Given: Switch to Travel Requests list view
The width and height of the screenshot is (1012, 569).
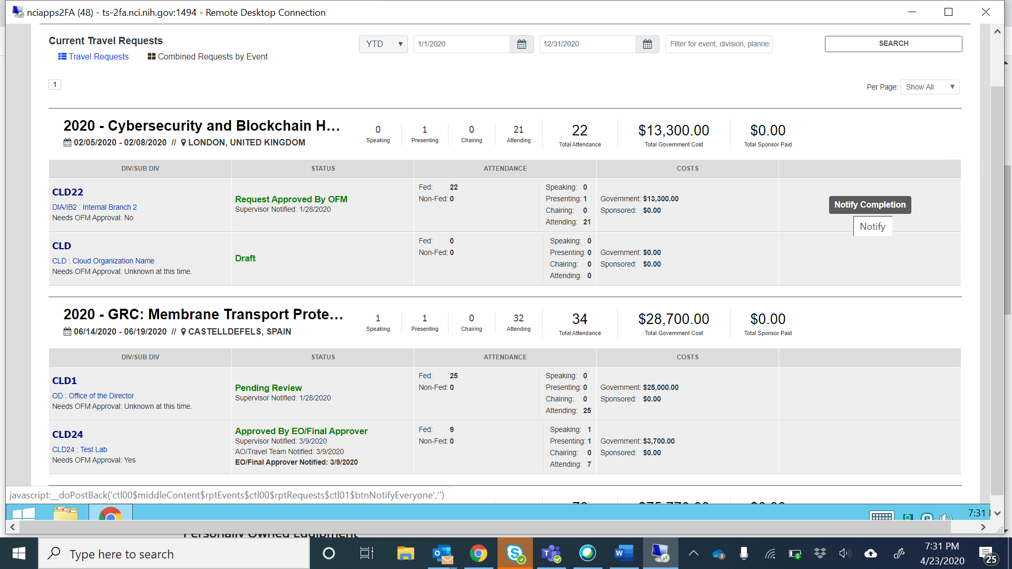Looking at the screenshot, I should tap(93, 56).
